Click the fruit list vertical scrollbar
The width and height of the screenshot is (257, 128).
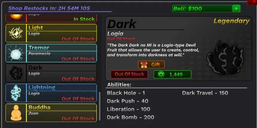[100, 106]
